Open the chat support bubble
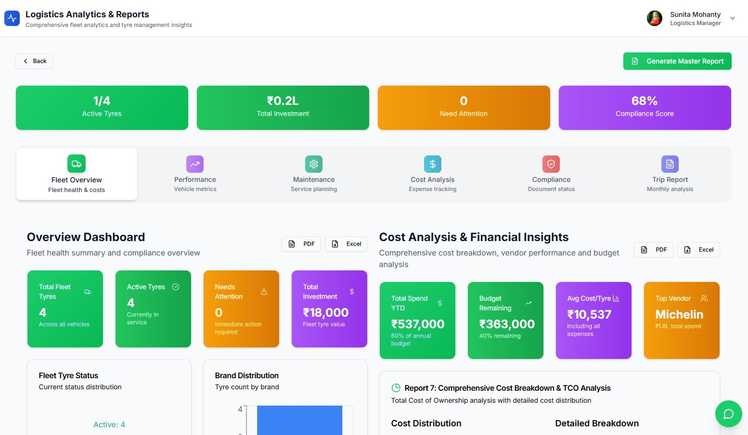748x435 pixels. pyautogui.click(x=728, y=413)
